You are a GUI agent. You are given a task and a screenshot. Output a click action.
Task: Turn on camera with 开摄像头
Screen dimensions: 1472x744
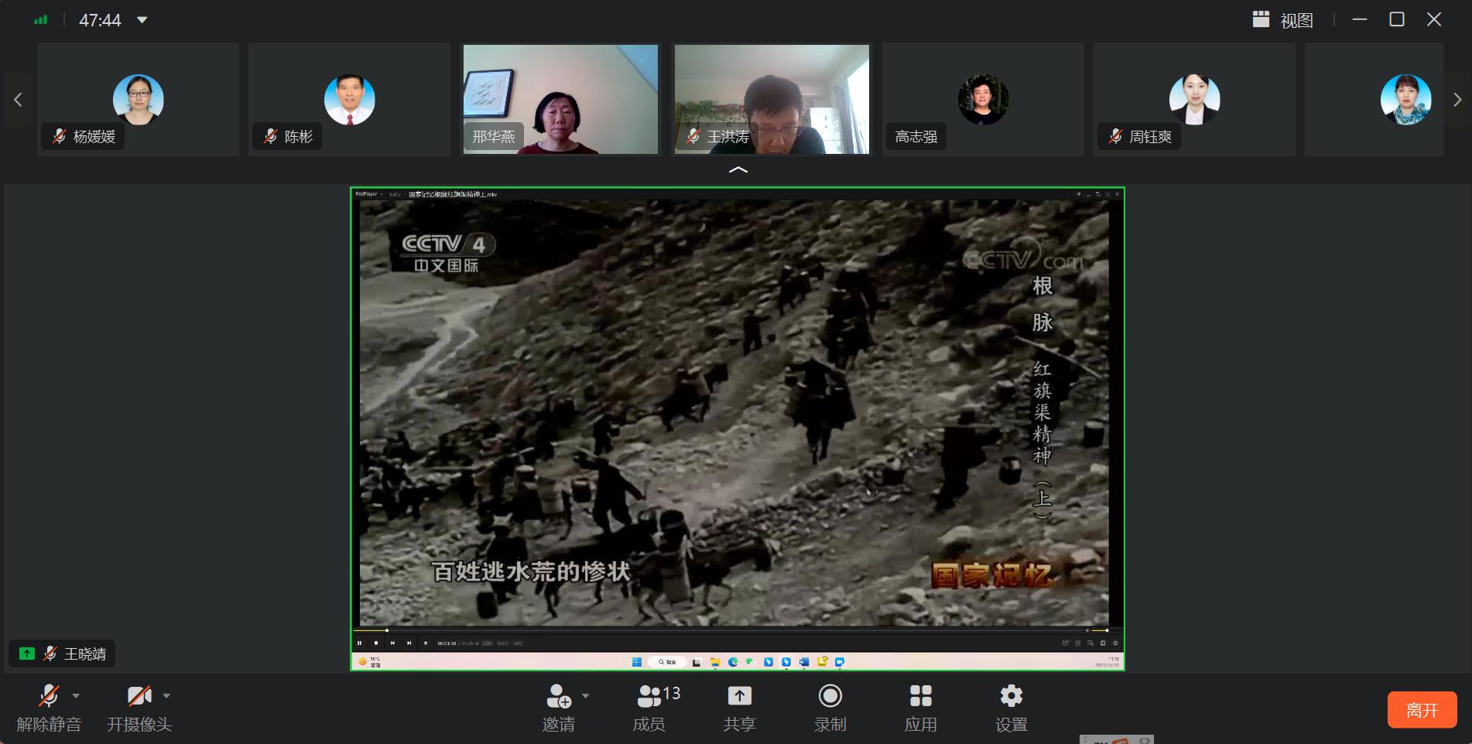point(139,708)
